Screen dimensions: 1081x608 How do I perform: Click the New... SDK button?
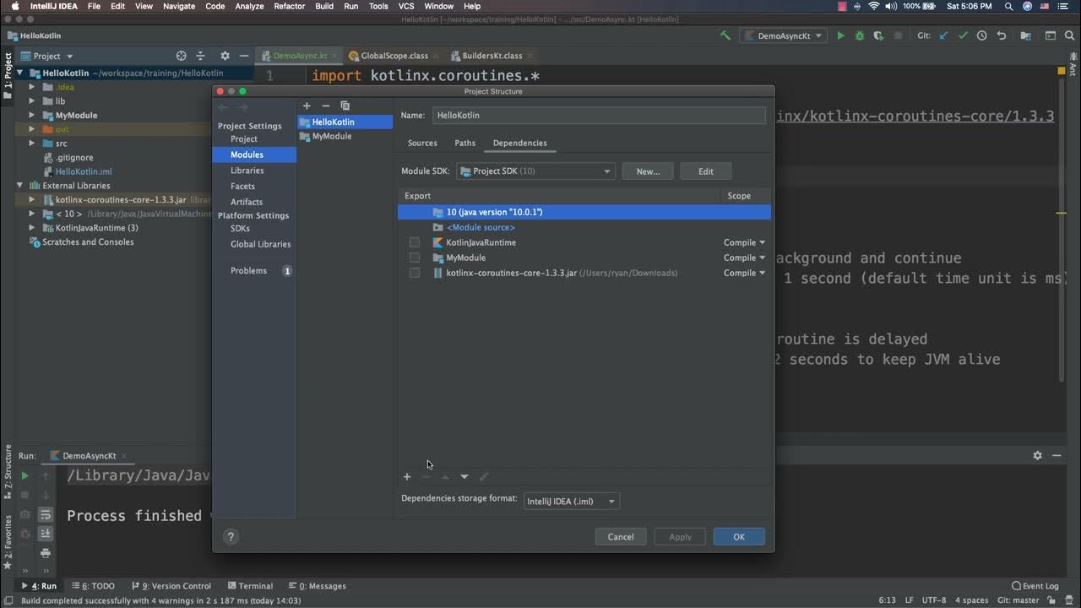648,171
